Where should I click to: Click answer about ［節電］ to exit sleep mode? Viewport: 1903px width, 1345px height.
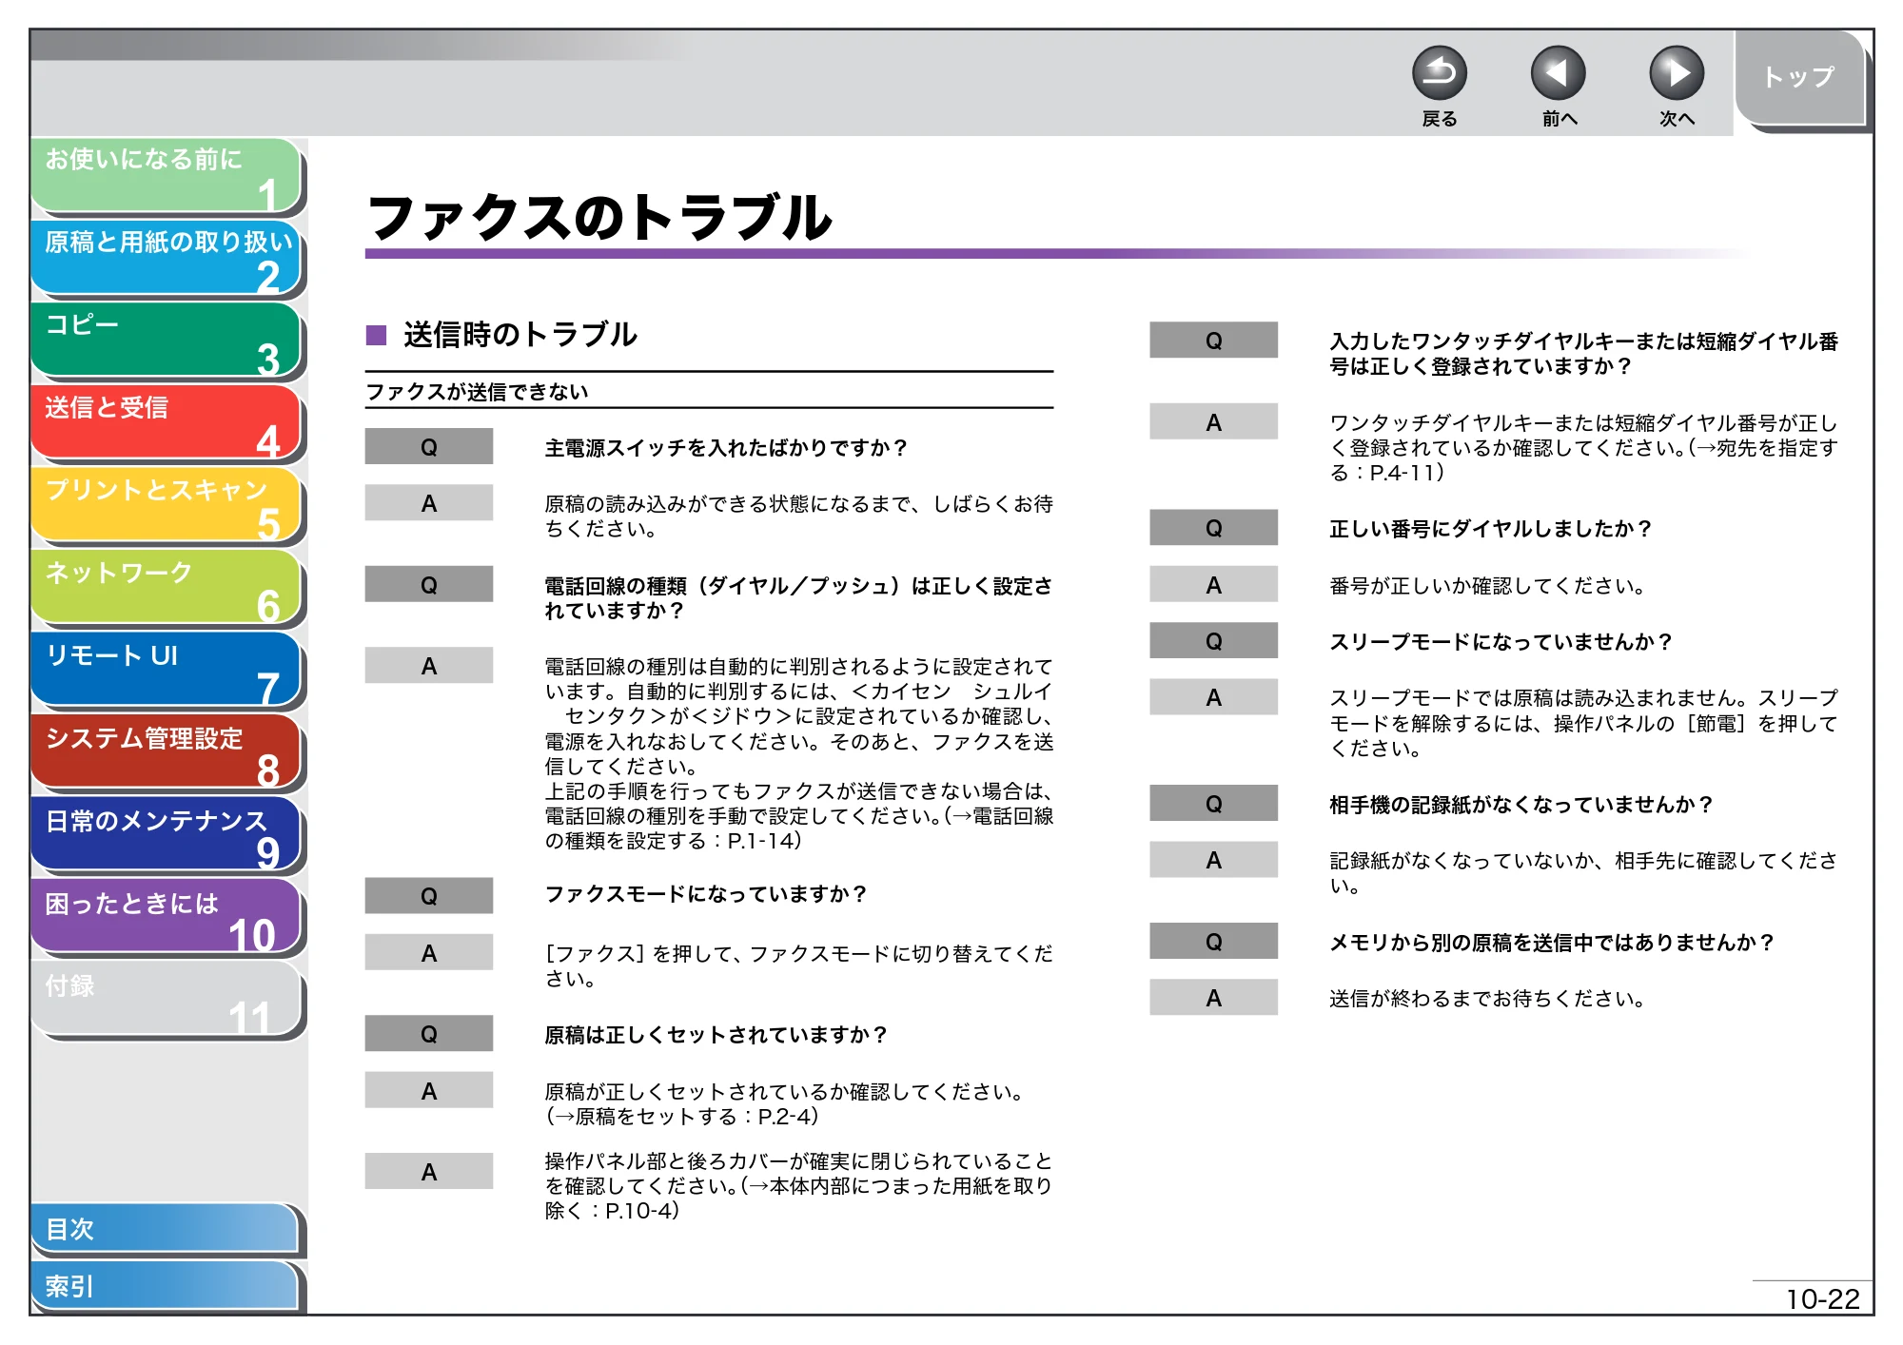(x=1583, y=723)
